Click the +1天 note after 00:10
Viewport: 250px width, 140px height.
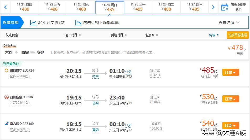coord(128,125)
